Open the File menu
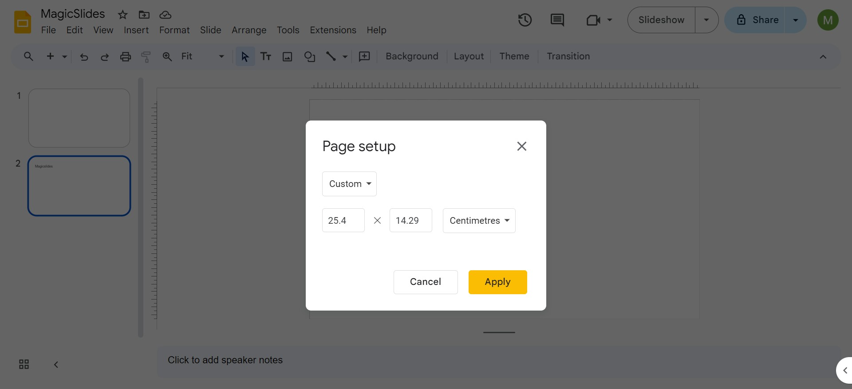This screenshot has width=852, height=389. click(48, 30)
